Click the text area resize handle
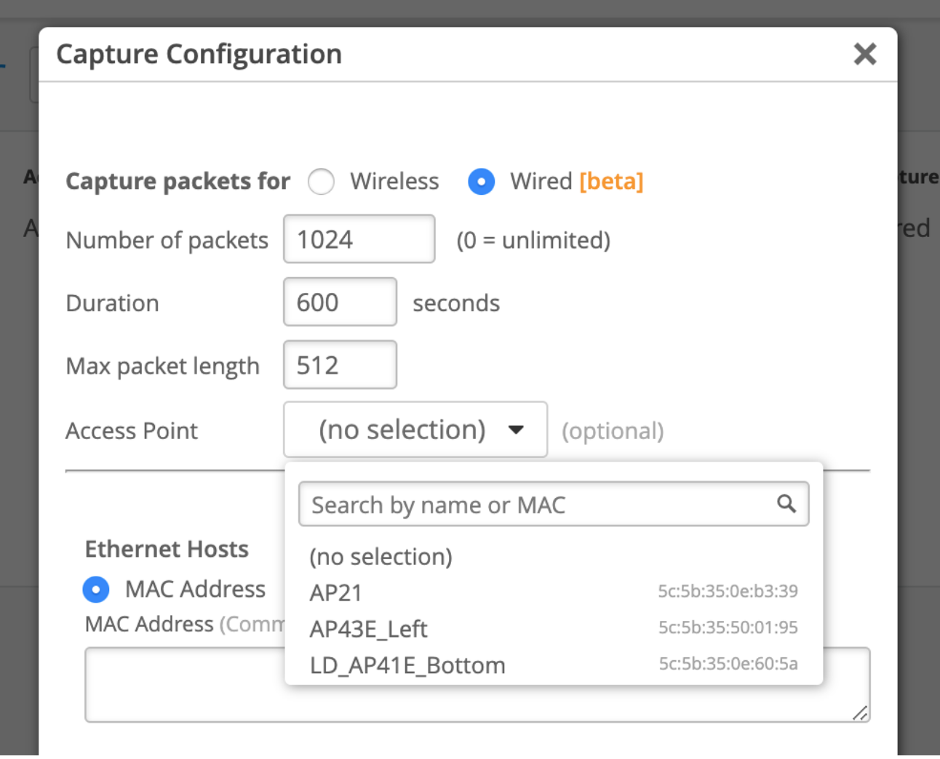 860,713
